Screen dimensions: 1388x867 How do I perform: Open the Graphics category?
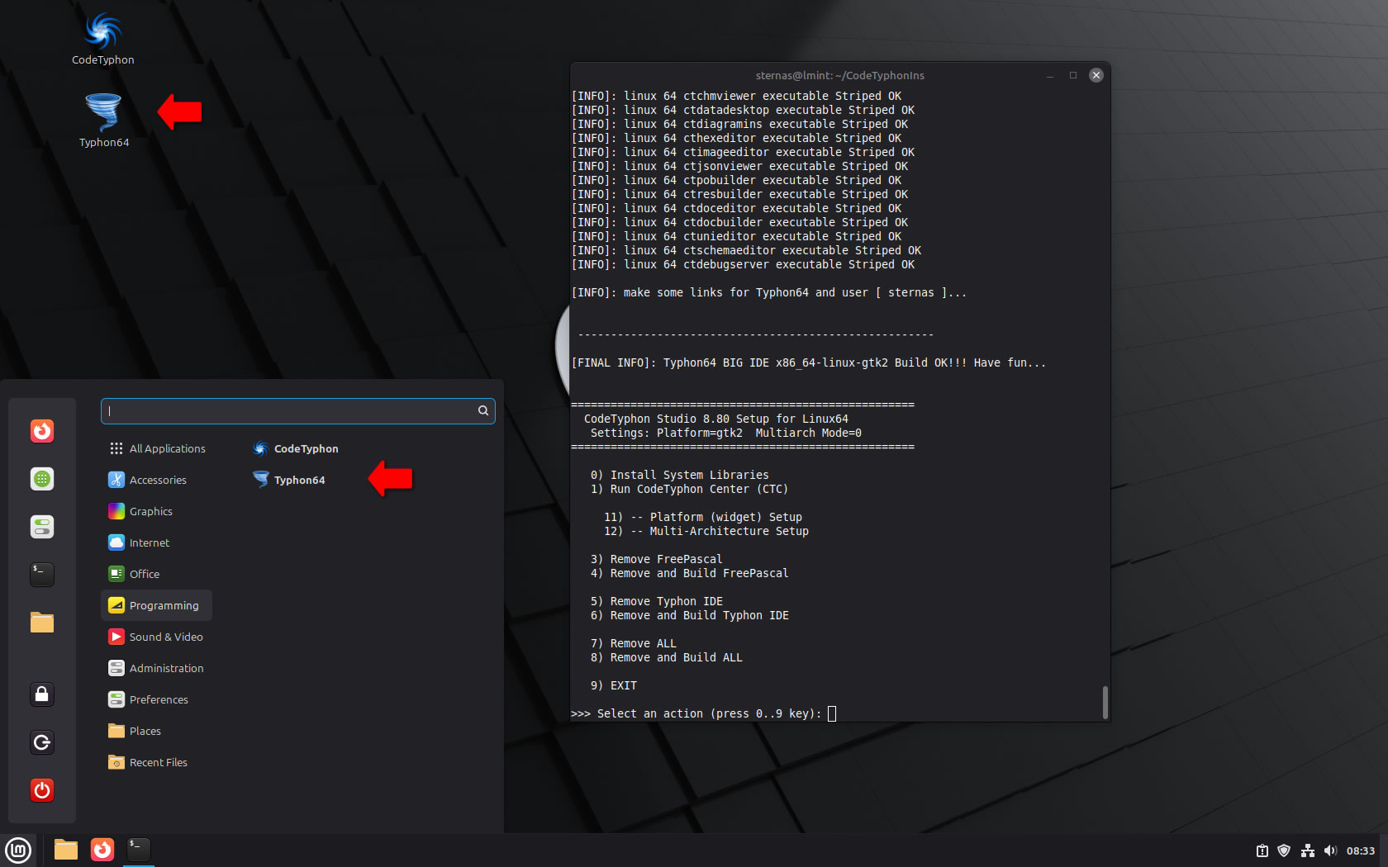157,511
